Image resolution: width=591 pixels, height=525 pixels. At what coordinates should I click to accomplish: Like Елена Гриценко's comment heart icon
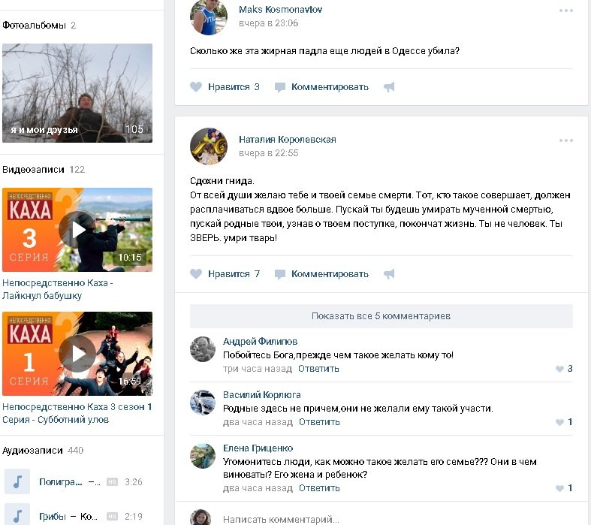tap(559, 488)
